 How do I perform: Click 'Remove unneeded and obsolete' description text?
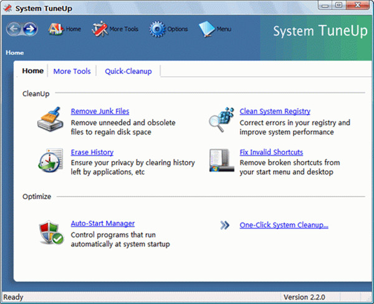[123, 122]
